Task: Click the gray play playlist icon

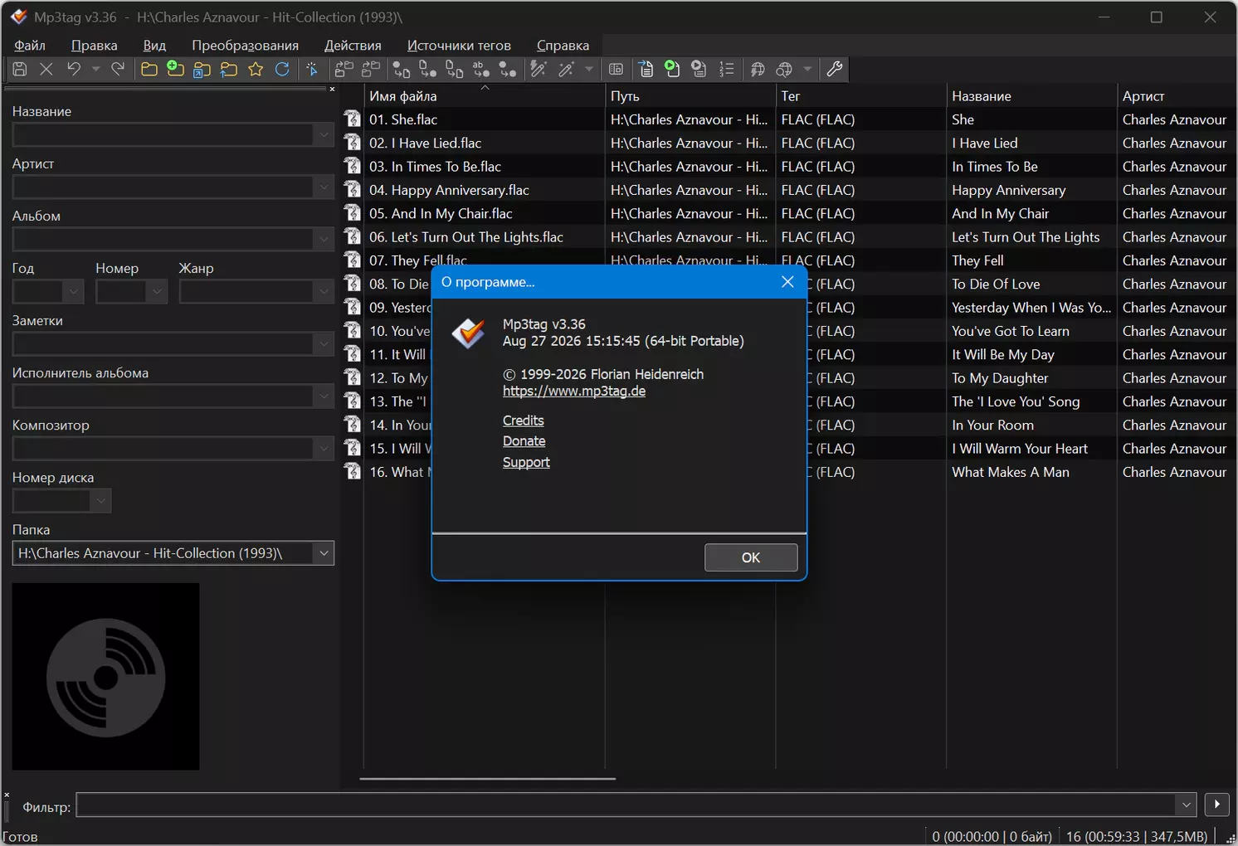Action: click(x=699, y=70)
